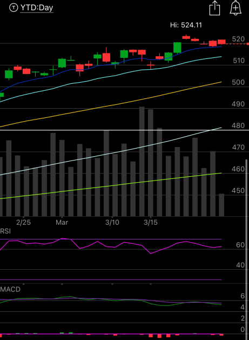Select the 460 price axis label
This screenshot has height=340, width=249.
point(238,169)
